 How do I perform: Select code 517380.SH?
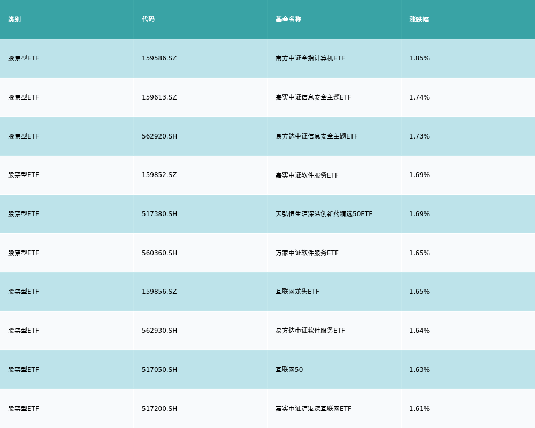click(159, 214)
